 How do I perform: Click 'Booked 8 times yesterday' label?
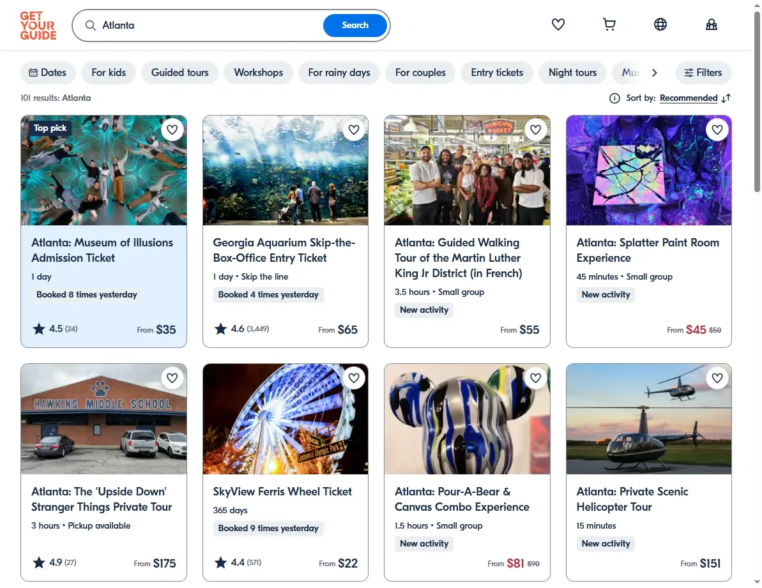coord(86,295)
